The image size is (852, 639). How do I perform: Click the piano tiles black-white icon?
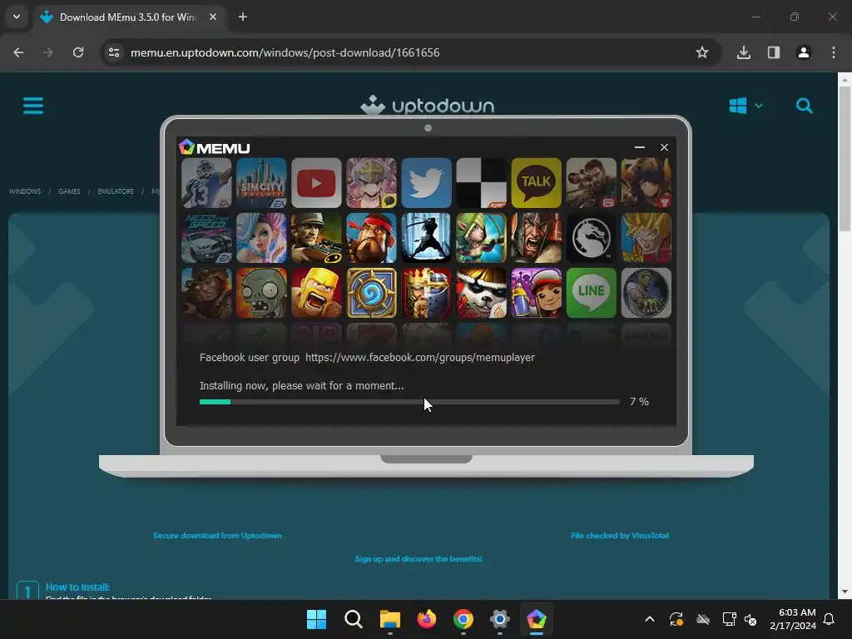481,183
